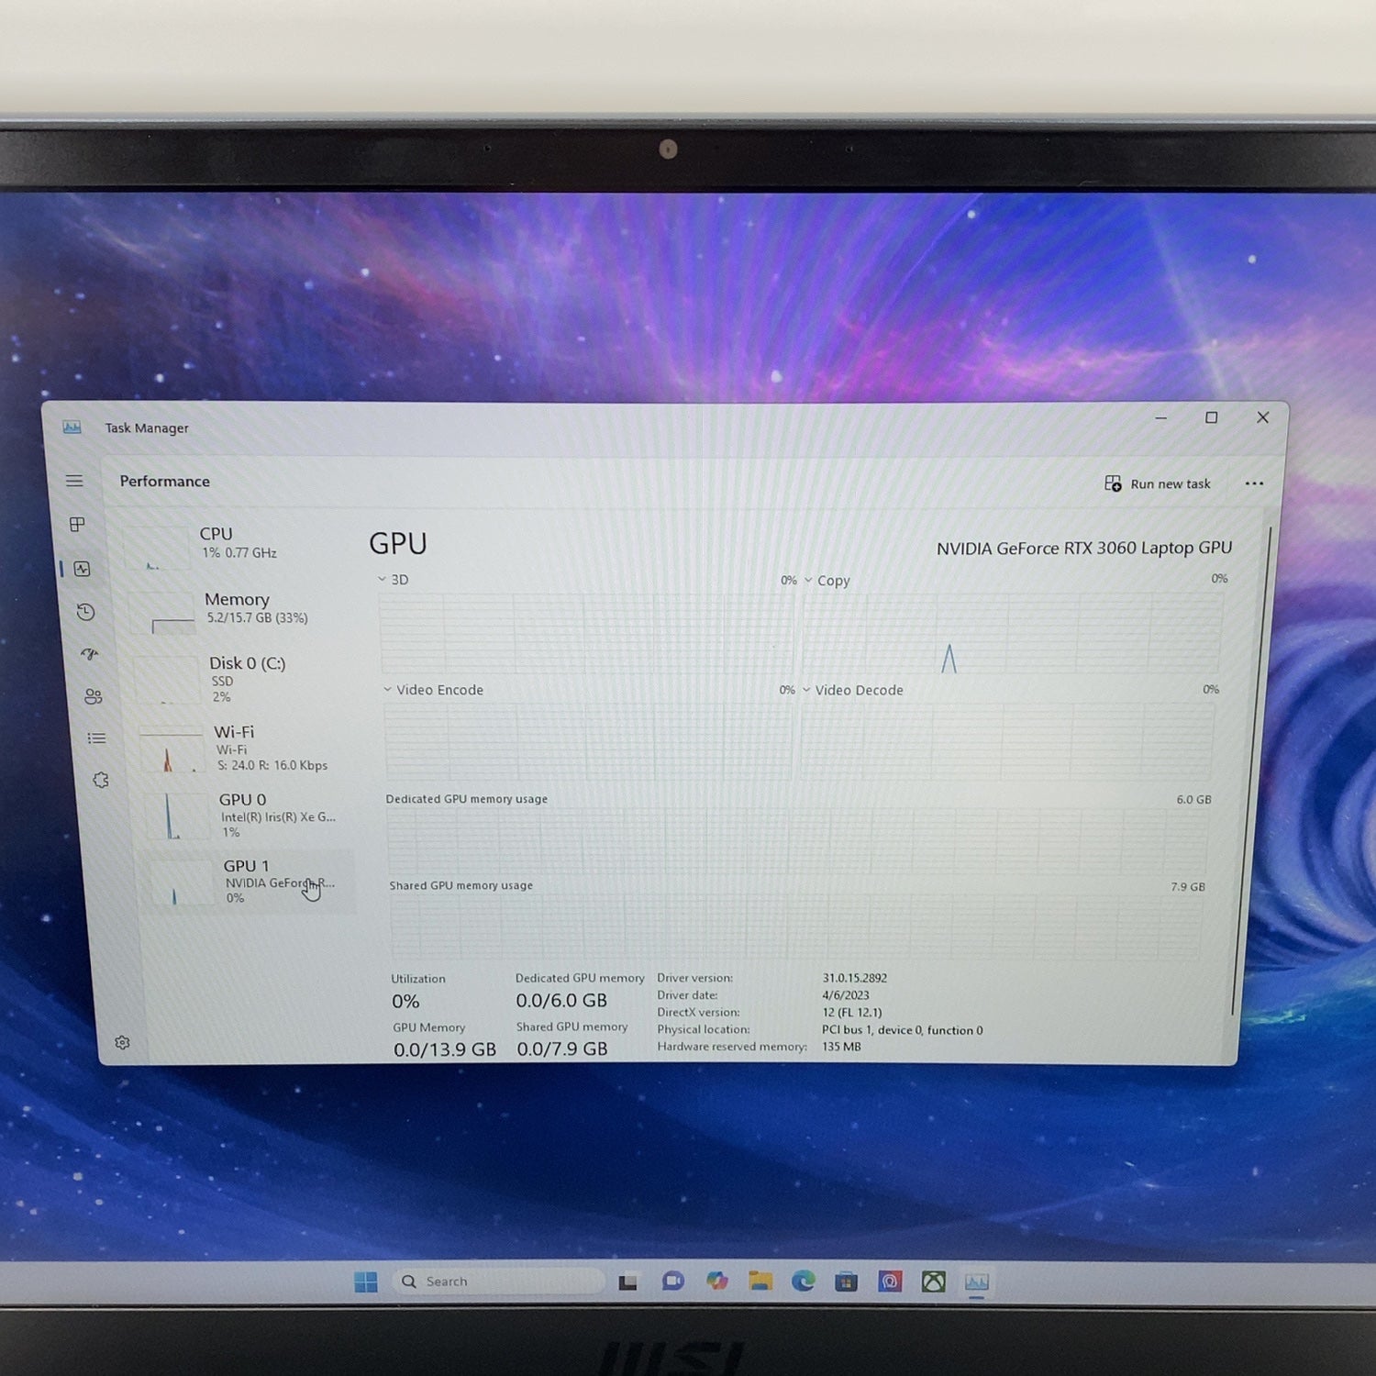Click GPU Memory value 0.0/13.9 GB
Screen dimensions: 1376x1376
click(445, 1049)
